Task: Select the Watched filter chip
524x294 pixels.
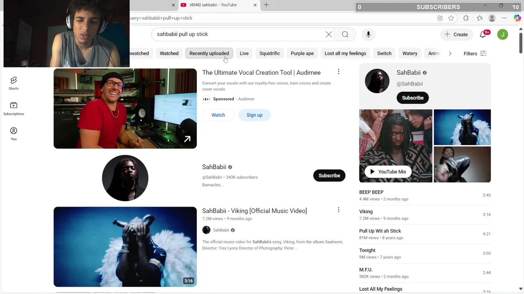Action: click(169, 53)
